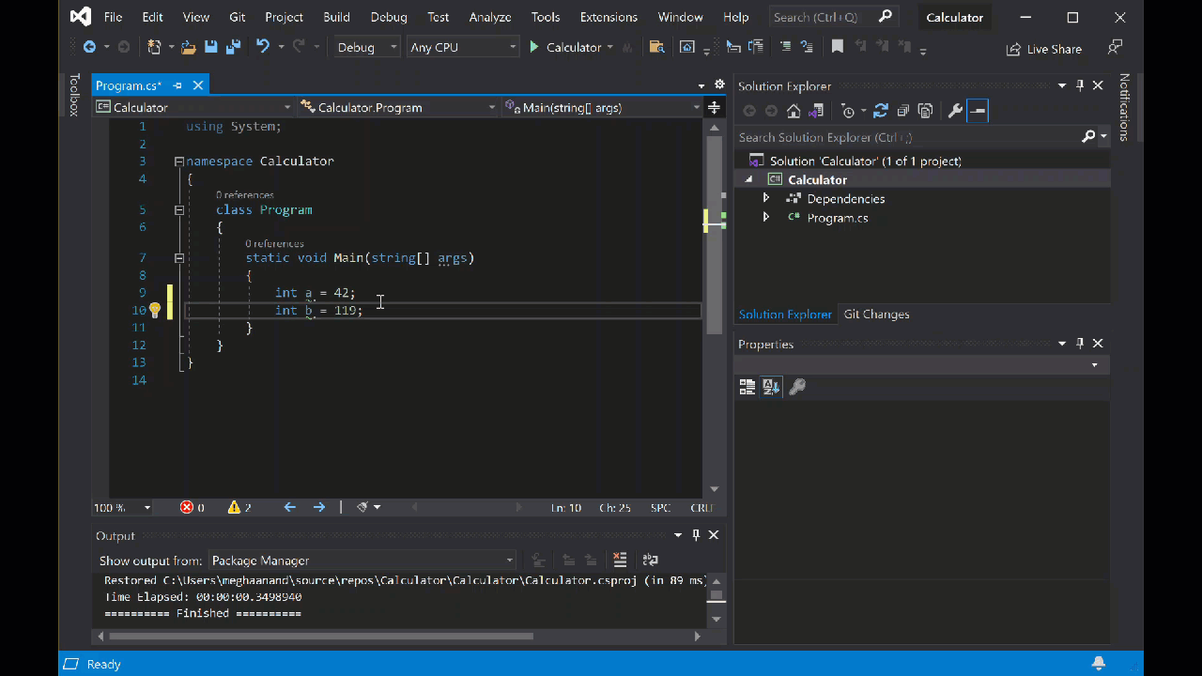The image size is (1202, 676).
Task: Open the Home view in Solution Explorer
Action: pyautogui.click(x=794, y=110)
